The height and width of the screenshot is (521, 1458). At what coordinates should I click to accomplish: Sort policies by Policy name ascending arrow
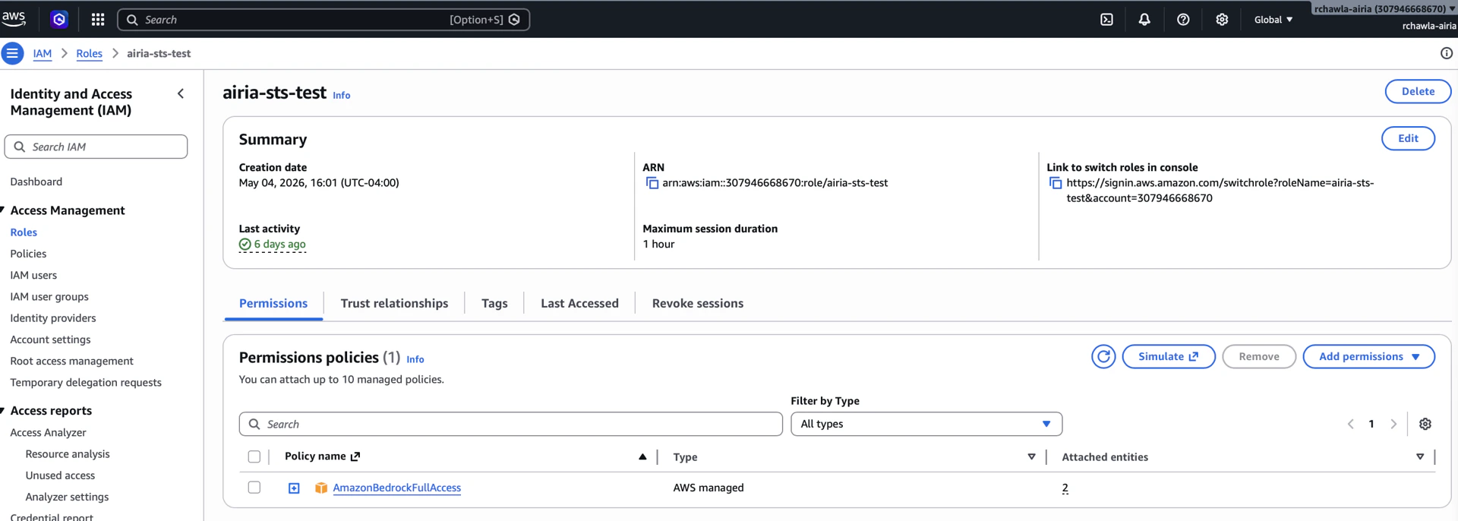pyautogui.click(x=642, y=456)
